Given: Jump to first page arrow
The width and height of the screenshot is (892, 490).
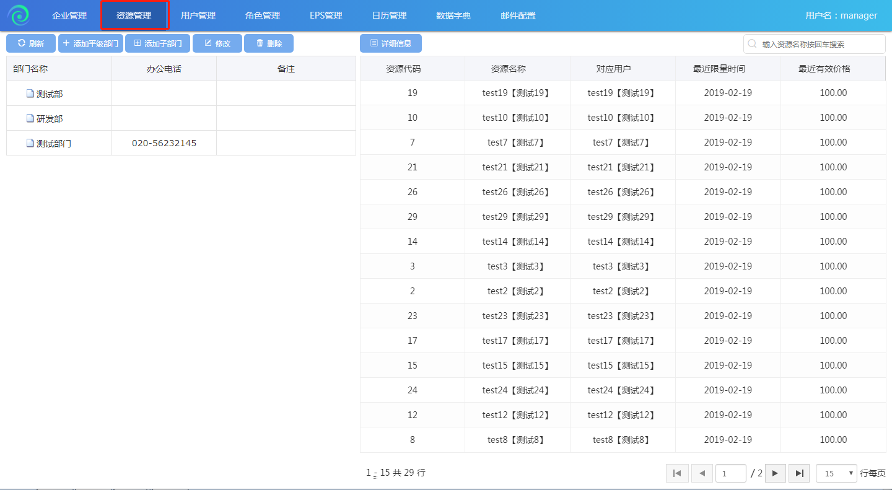Looking at the screenshot, I should [x=677, y=473].
